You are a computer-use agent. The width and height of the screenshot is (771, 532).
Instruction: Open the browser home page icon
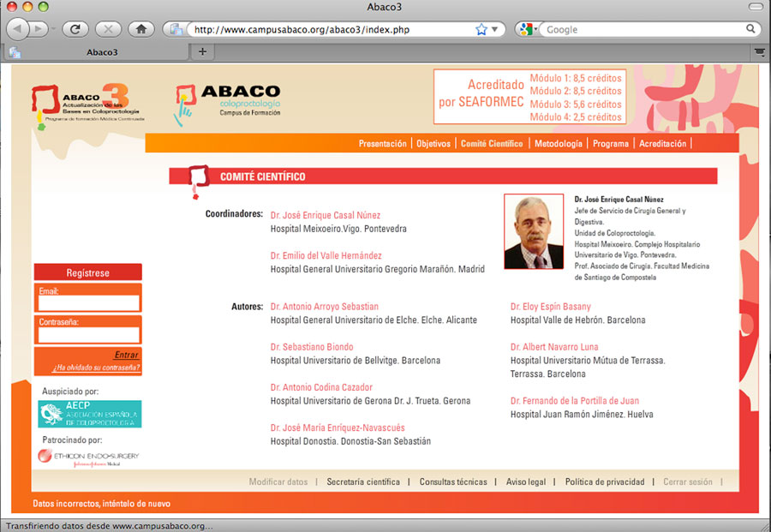coord(141,29)
